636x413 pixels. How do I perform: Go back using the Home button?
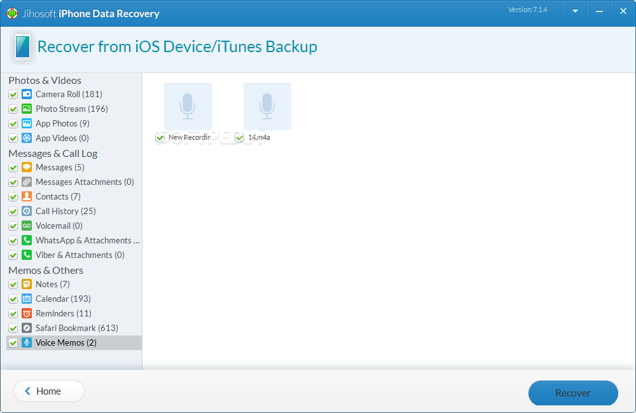click(x=49, y=391)
